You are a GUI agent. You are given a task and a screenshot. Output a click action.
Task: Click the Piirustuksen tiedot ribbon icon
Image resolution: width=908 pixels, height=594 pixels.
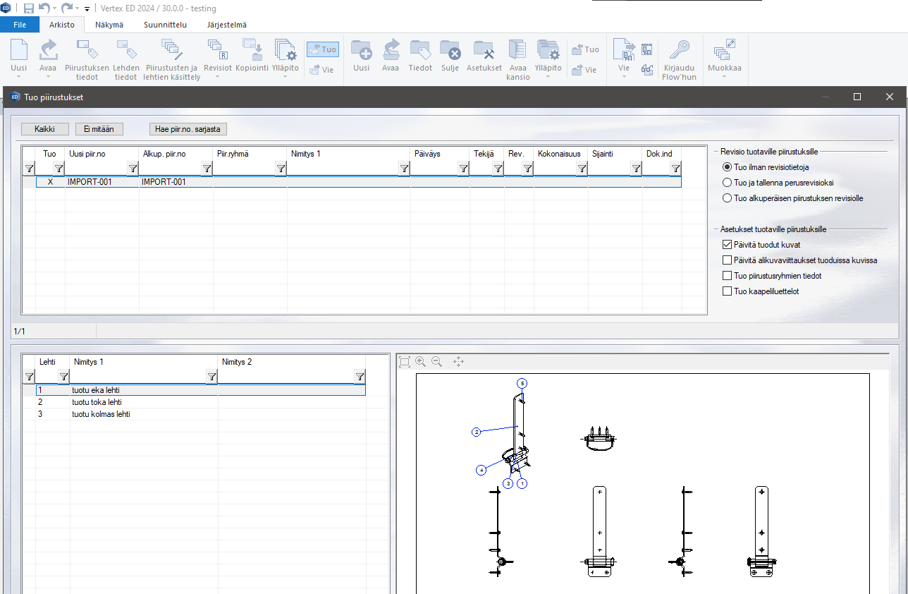(87, 51)
